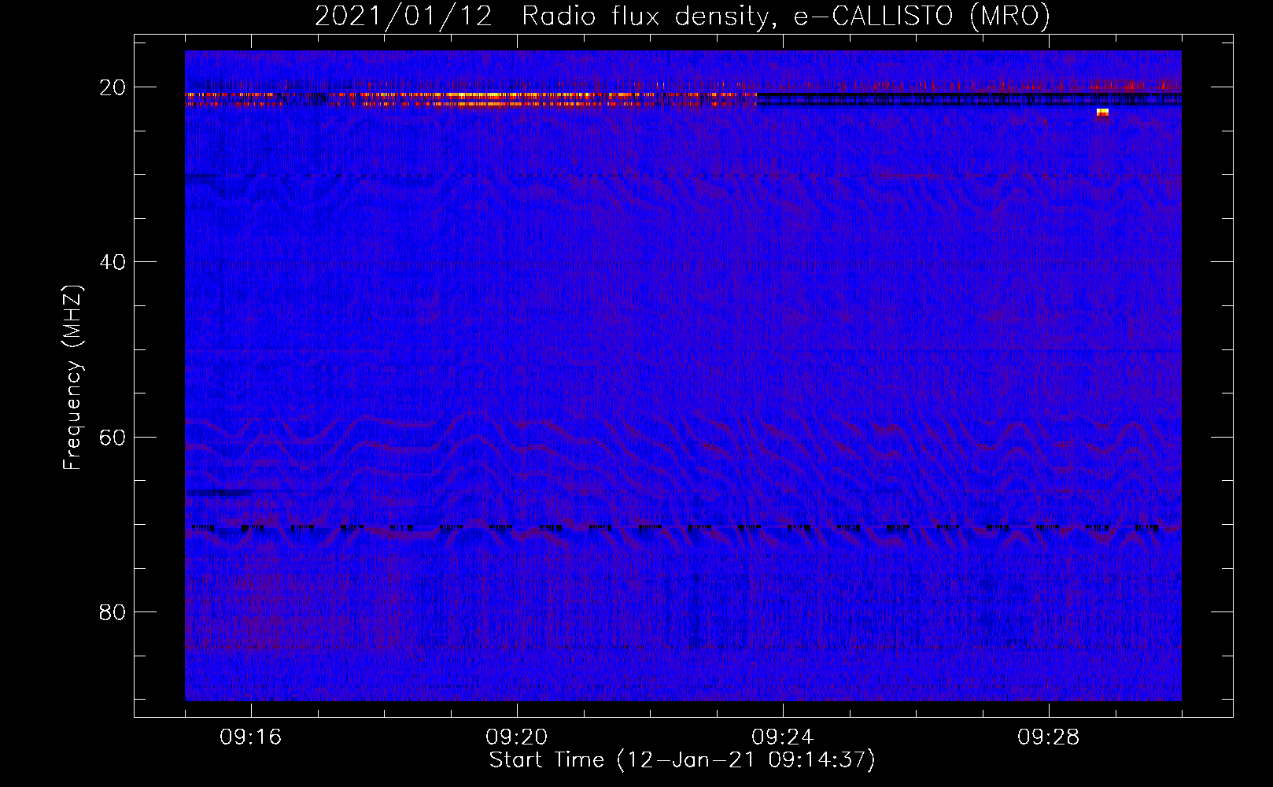Click the 40 MHz frequency tick label
Screen dimensions: 1273x787
coord(113,262)
